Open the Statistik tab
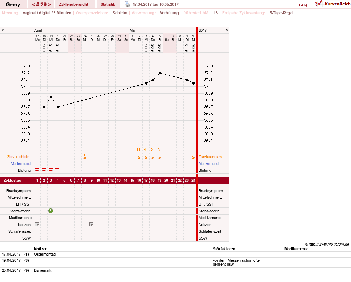 tap(108, 4)
